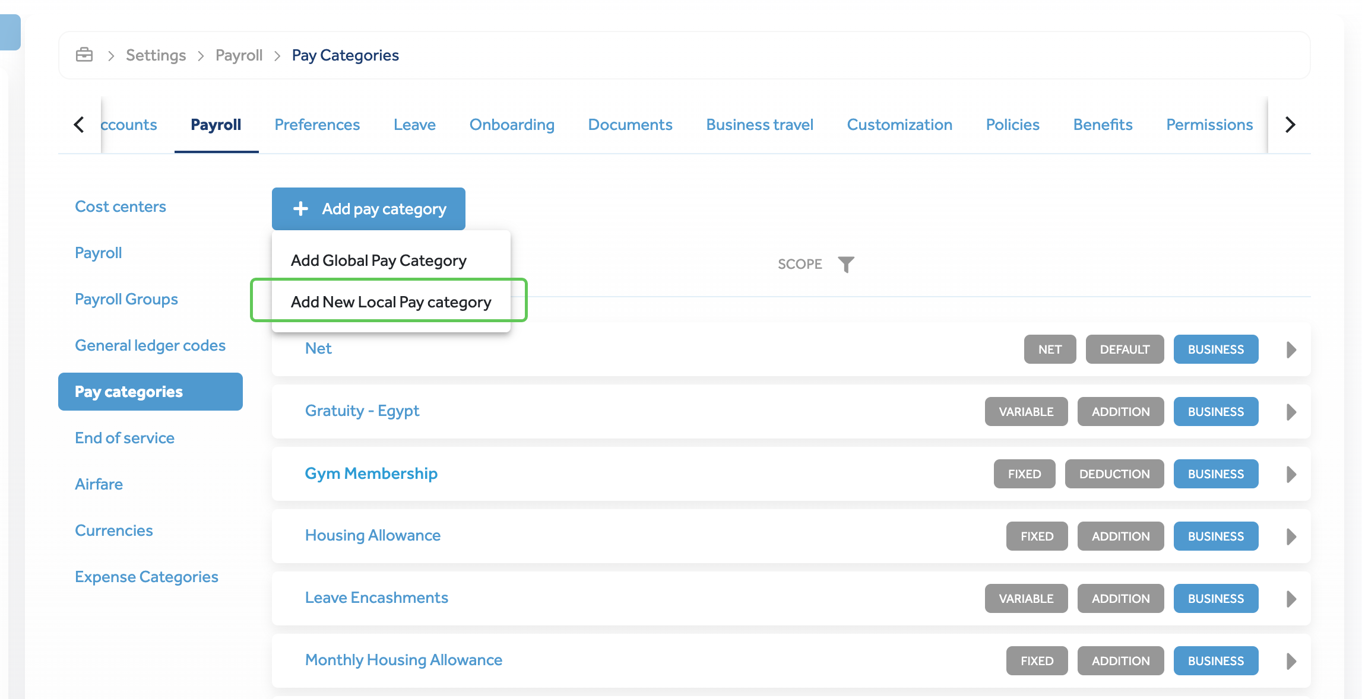Image resolution: width=1362 pixels, height=699 pixels.
Task: Click the arrow on Leave Encashments row
Action: click(x=1290, y=598)
